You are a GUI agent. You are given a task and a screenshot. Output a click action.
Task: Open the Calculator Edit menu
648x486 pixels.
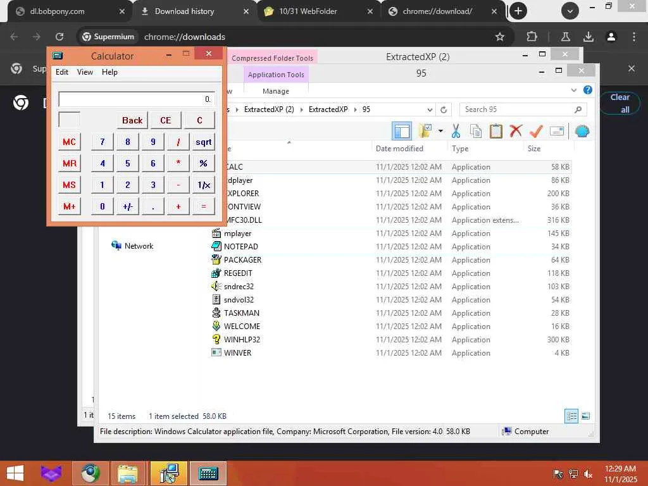click(62, 72)
